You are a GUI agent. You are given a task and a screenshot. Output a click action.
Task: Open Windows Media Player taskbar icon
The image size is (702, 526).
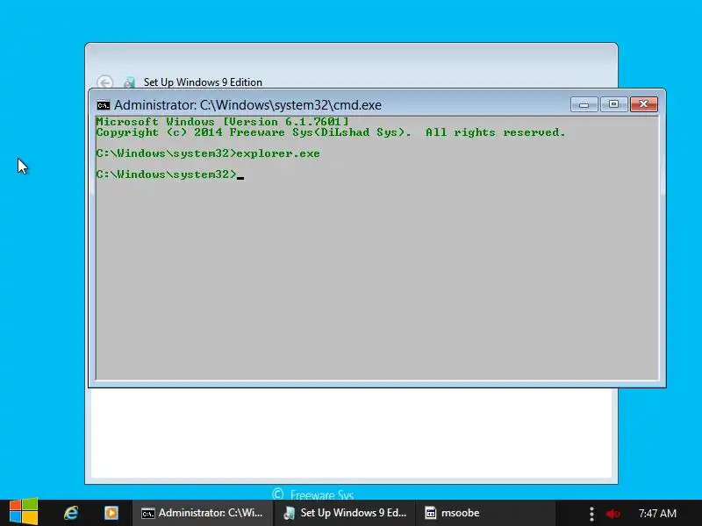coord(111,513)
